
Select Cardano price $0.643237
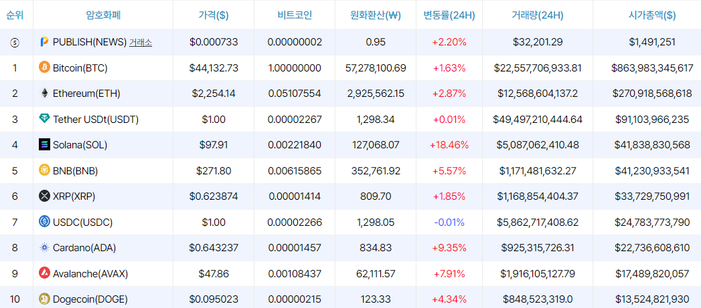(214, 248)
